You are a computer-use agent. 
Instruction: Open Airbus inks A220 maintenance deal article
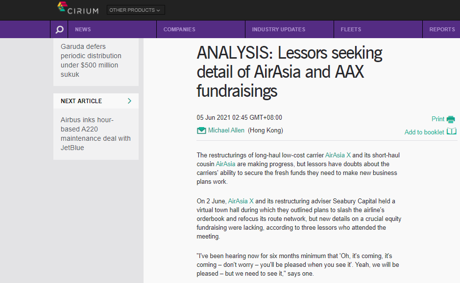tap(96, 134)
